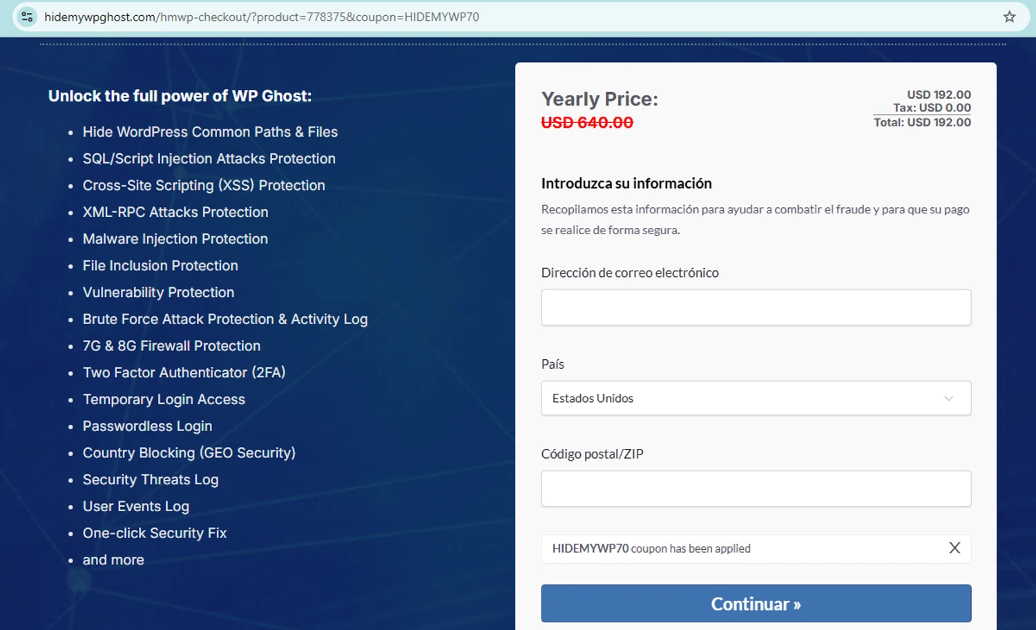Click 'Introduzca su información' heading

pyautogui.click(x=626, y=183)
